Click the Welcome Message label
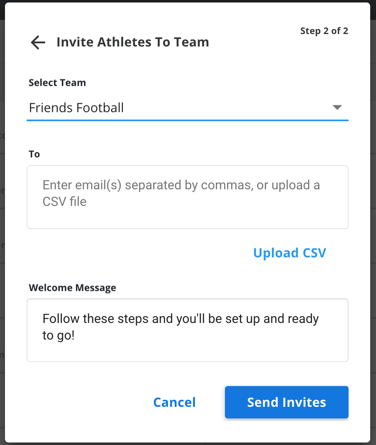This screenshot has height=445, width=376. coord(72,288)
